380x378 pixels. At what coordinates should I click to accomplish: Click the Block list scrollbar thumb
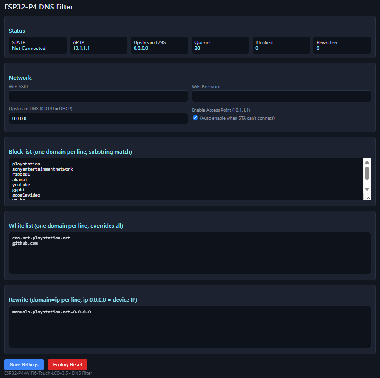(367, 173)
